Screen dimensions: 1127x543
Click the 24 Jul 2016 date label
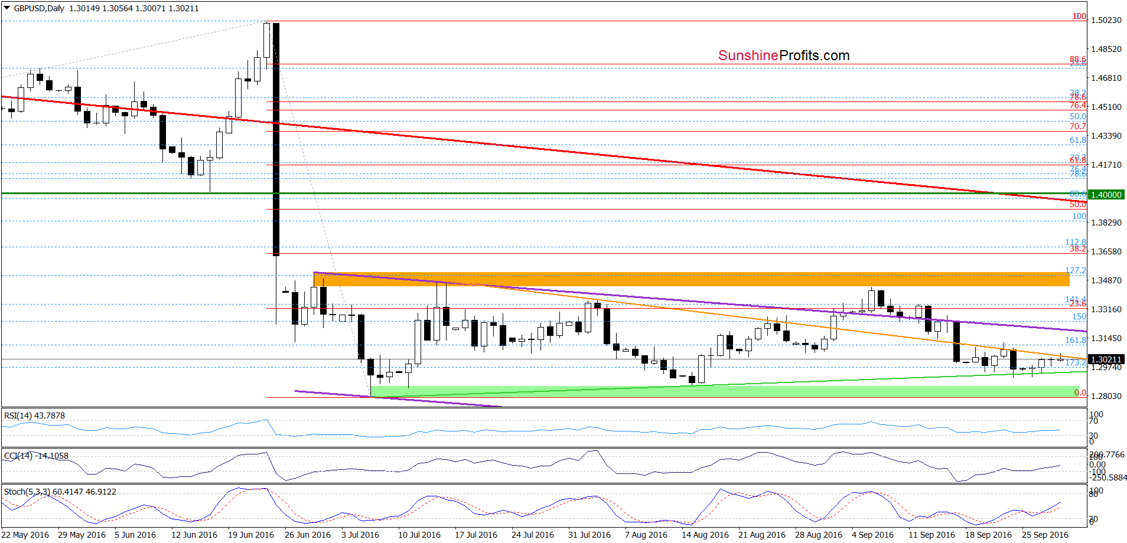click(x=533, y=535)
